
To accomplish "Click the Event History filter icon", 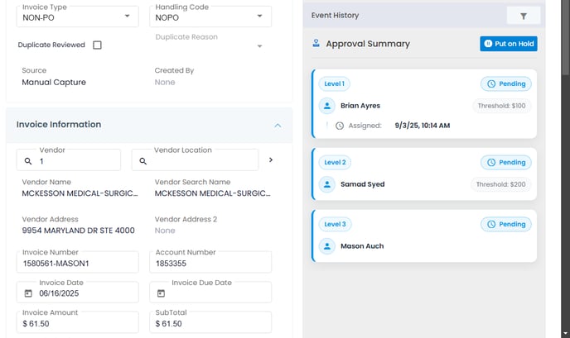I will tap(523, 15).
